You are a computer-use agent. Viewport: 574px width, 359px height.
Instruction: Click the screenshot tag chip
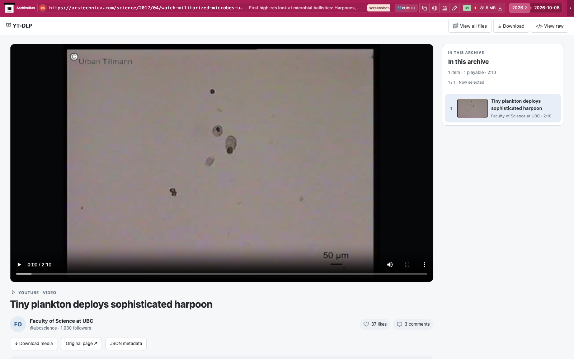[379, 8]
